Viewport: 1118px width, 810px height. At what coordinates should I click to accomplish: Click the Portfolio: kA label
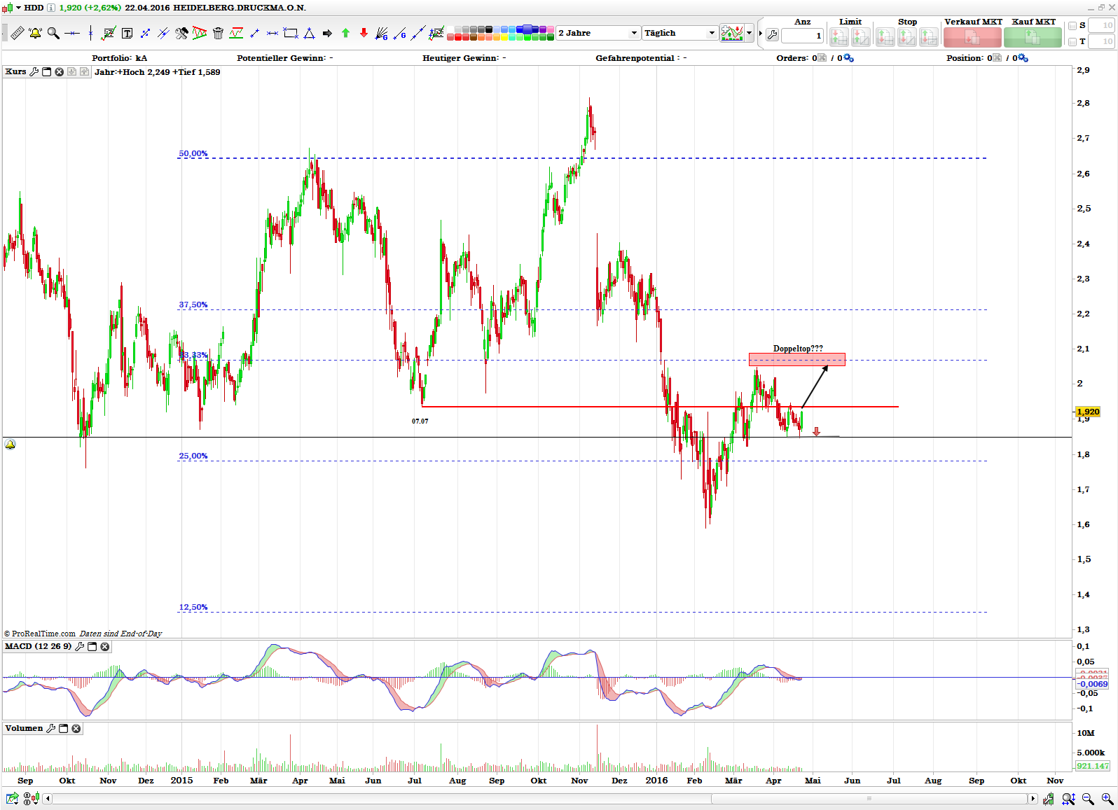tap(119, 58)
